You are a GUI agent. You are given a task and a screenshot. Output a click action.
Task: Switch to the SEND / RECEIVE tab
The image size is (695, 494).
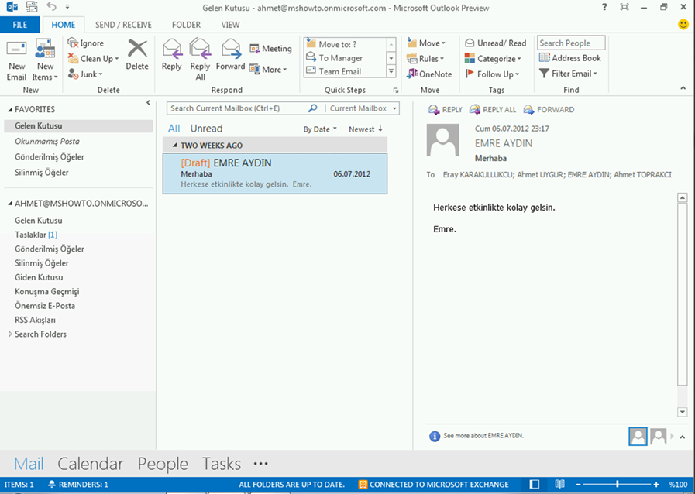pos(123,25)
